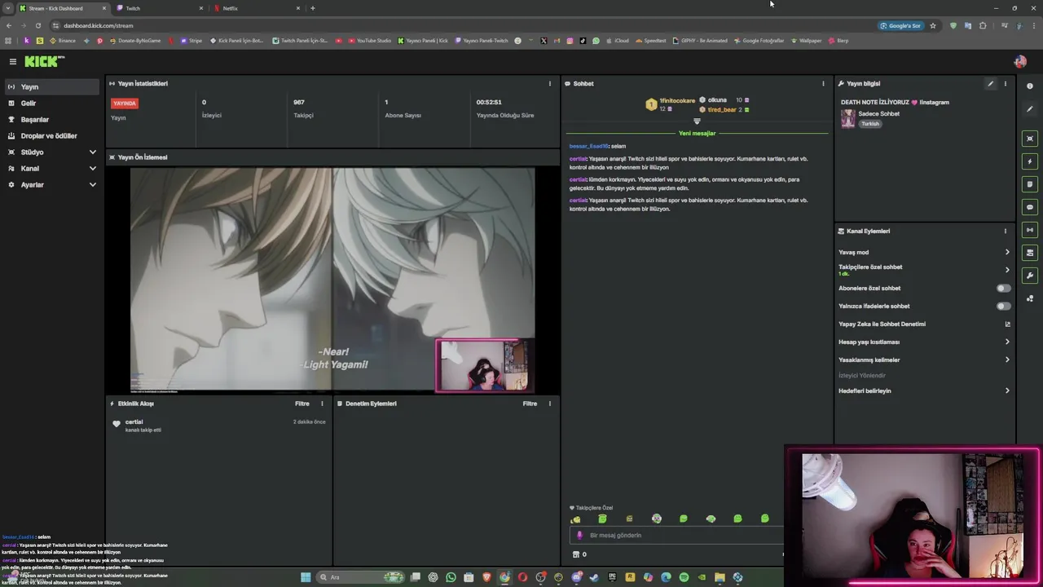Viewport: 1043px width, 587px height.
Task: Open Steam from the Windows taskbar
Action: point(594,577)
